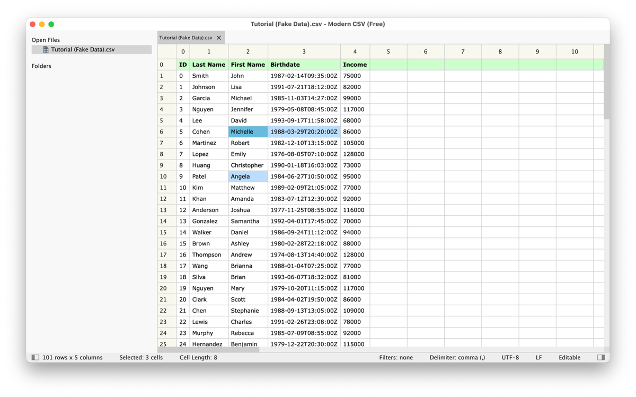
Task: Click the Income header cell
Action: click(x=355, y=65)
